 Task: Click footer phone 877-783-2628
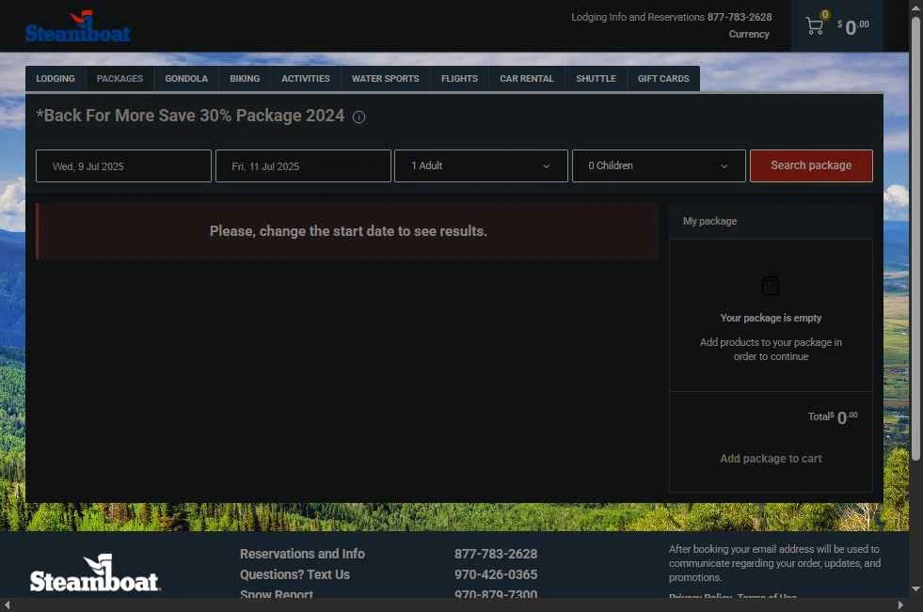click(x=496, y=554)
